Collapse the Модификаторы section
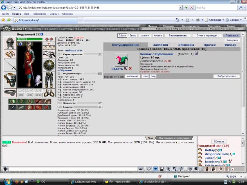 point(59,74)
